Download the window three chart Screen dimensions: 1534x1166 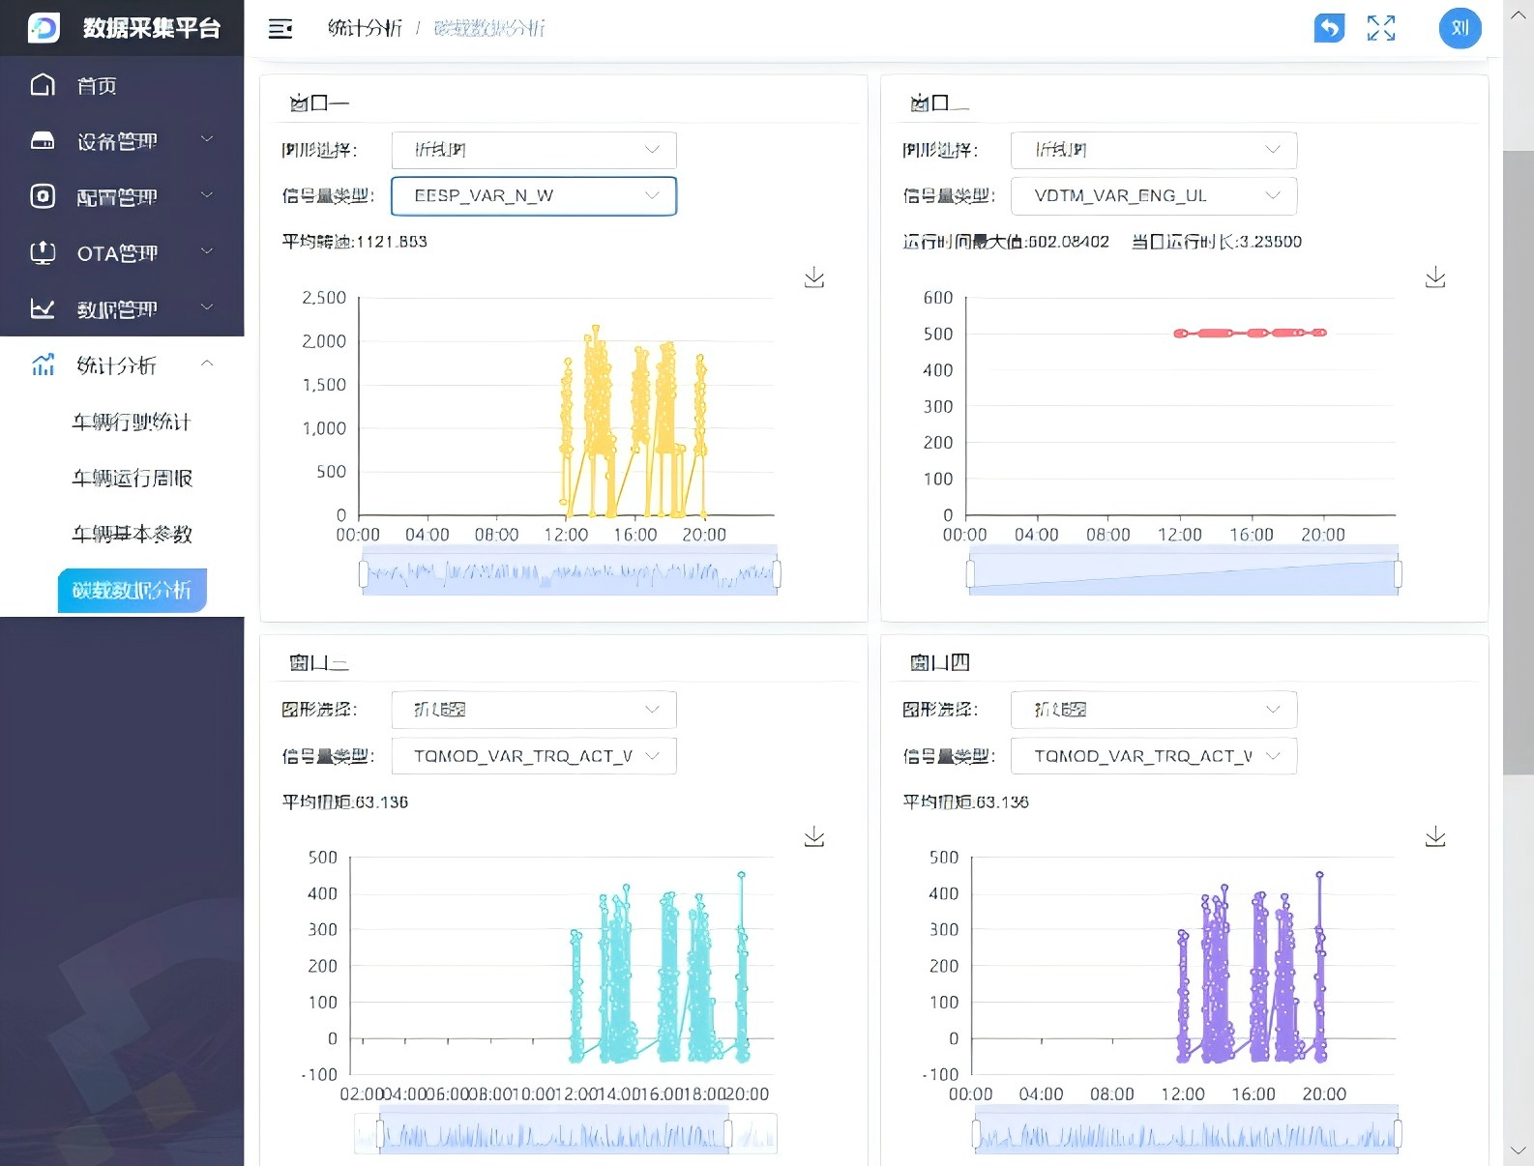click(x=814, y=837)
